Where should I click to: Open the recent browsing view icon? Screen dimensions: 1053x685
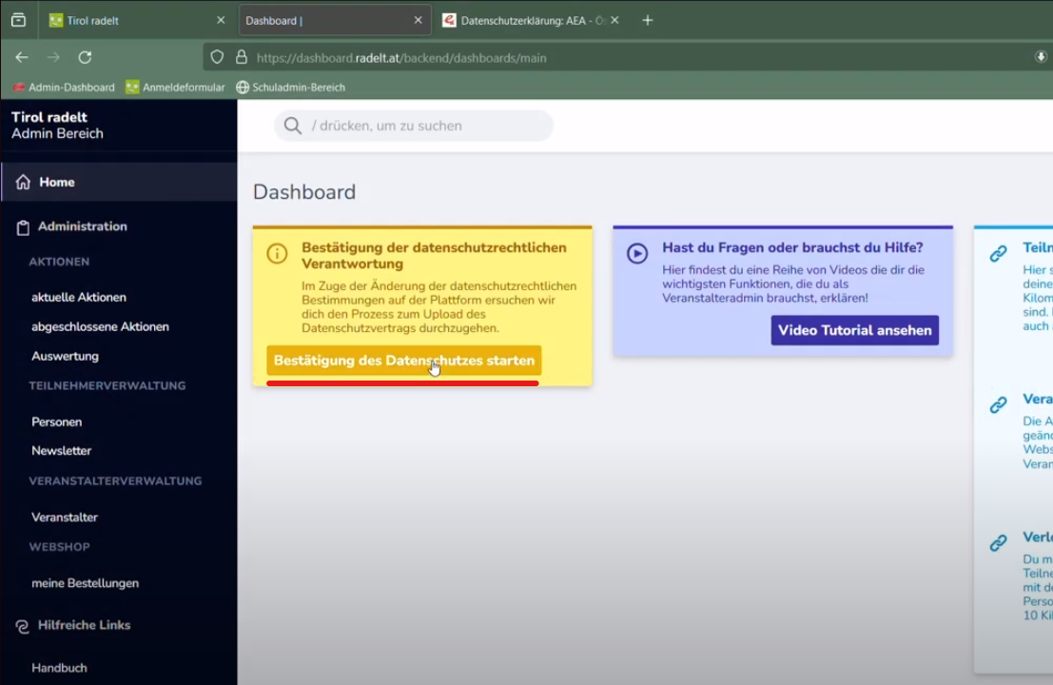pos(18,20)
